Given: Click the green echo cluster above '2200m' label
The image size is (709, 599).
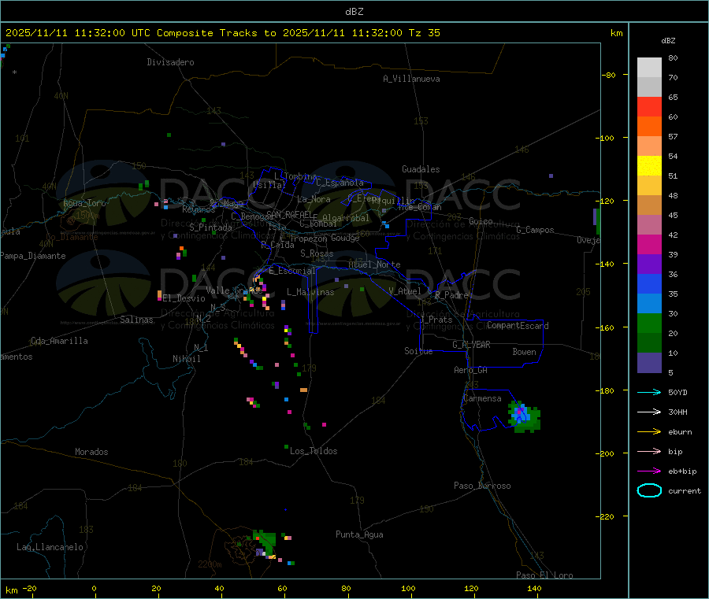Looking at the screenshot, I should click(x=265, y=542).
